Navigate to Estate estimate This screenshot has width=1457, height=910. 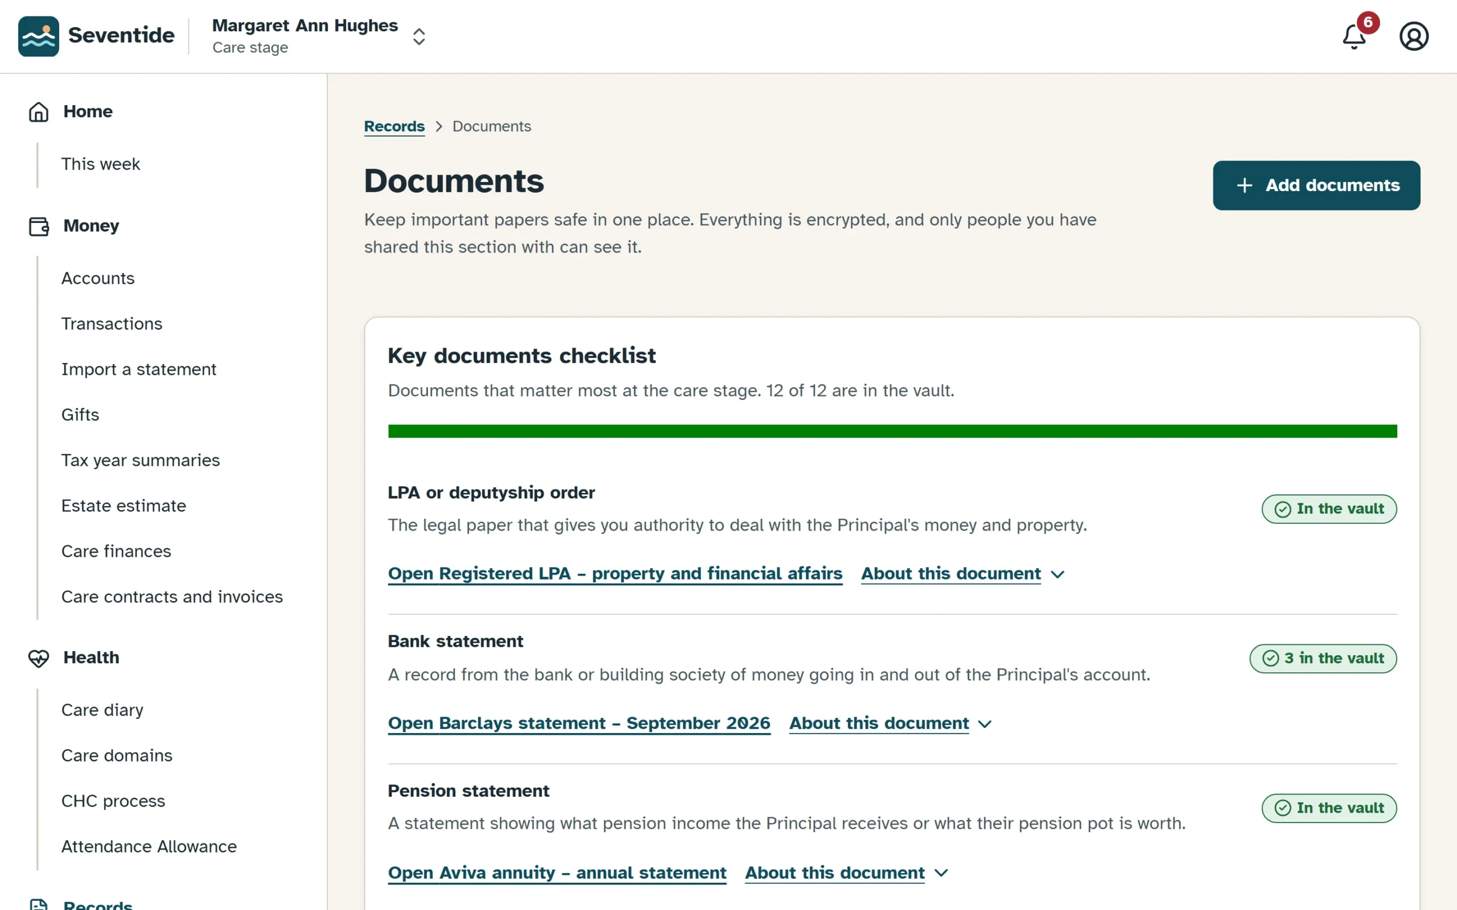coord(124,506)
